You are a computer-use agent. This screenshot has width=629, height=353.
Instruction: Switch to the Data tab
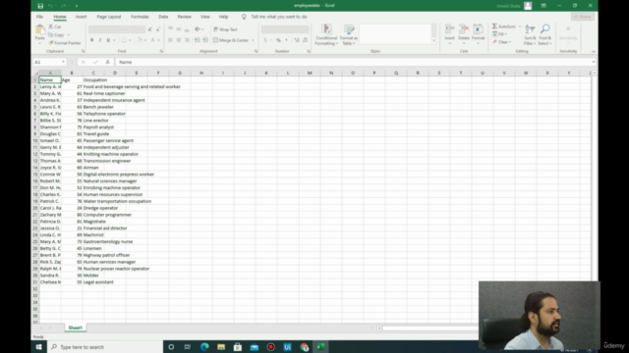(163, 17)
